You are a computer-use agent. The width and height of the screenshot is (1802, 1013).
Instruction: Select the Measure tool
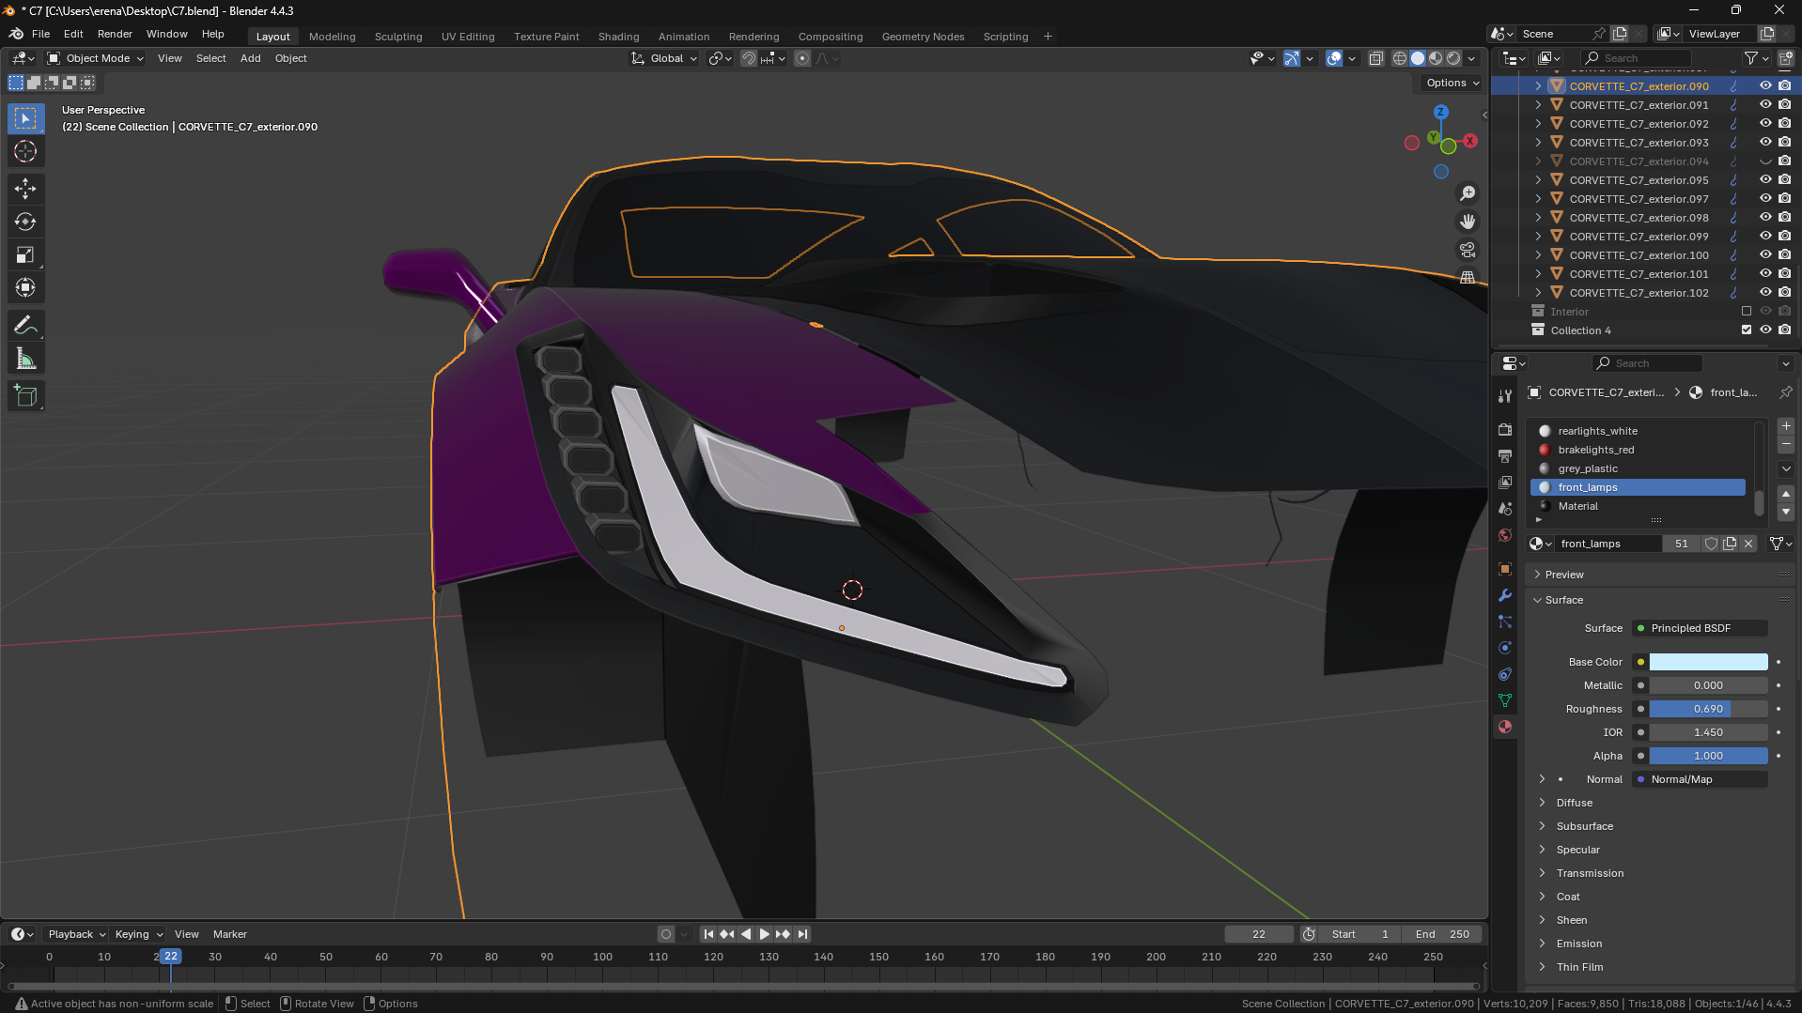25,359
